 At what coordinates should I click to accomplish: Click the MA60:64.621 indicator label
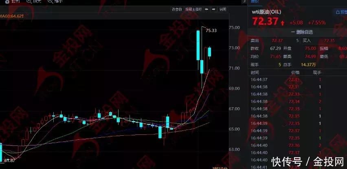[12, 16]
